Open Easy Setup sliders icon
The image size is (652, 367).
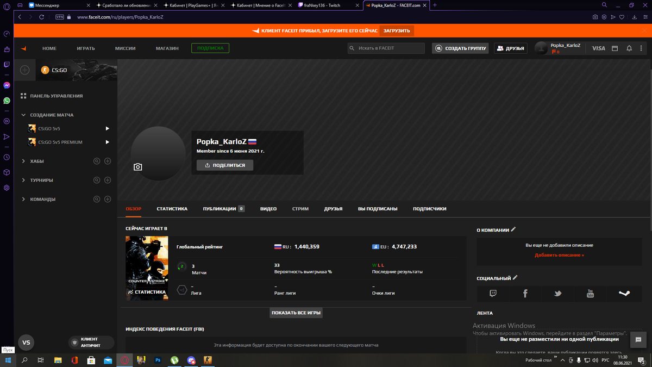pyautogui.click(x=645, y=17)
